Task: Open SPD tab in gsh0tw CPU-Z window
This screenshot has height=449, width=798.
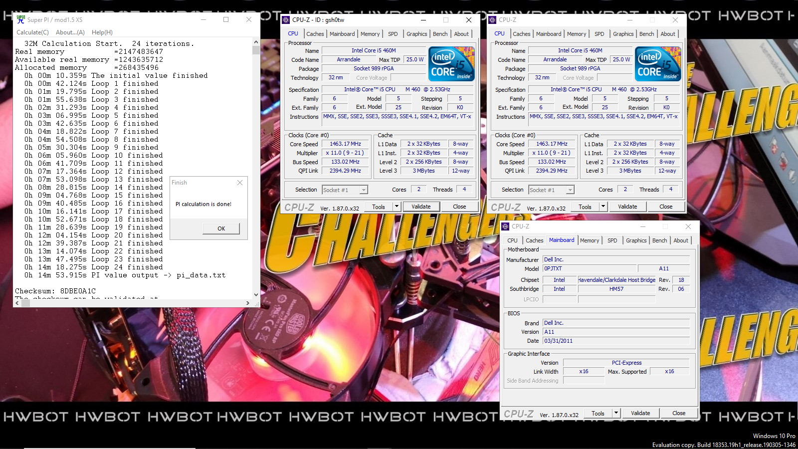Action: (x=393, y=34)
